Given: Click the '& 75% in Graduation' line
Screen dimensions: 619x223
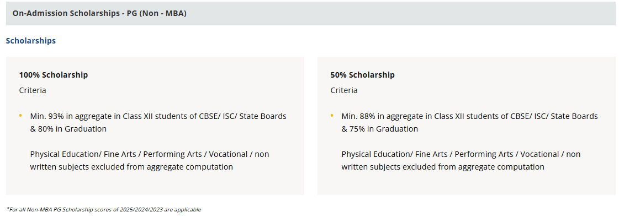Looking at the screenshot, I should click(x=380, y=129).
